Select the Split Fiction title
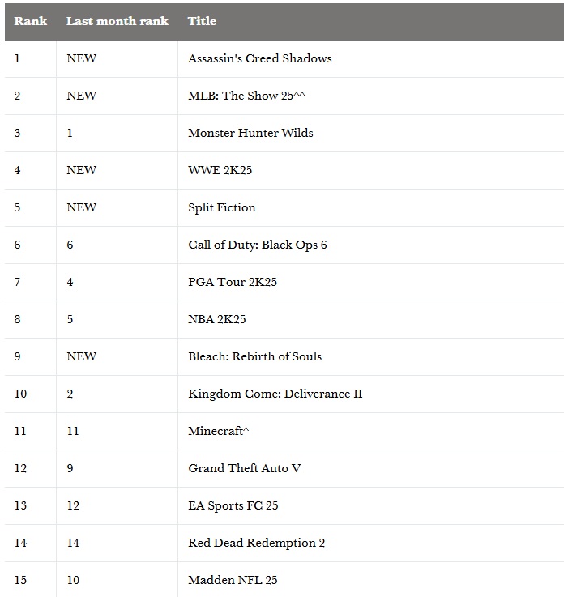Screen dimensions: 568x597 (x=221, y=207)
